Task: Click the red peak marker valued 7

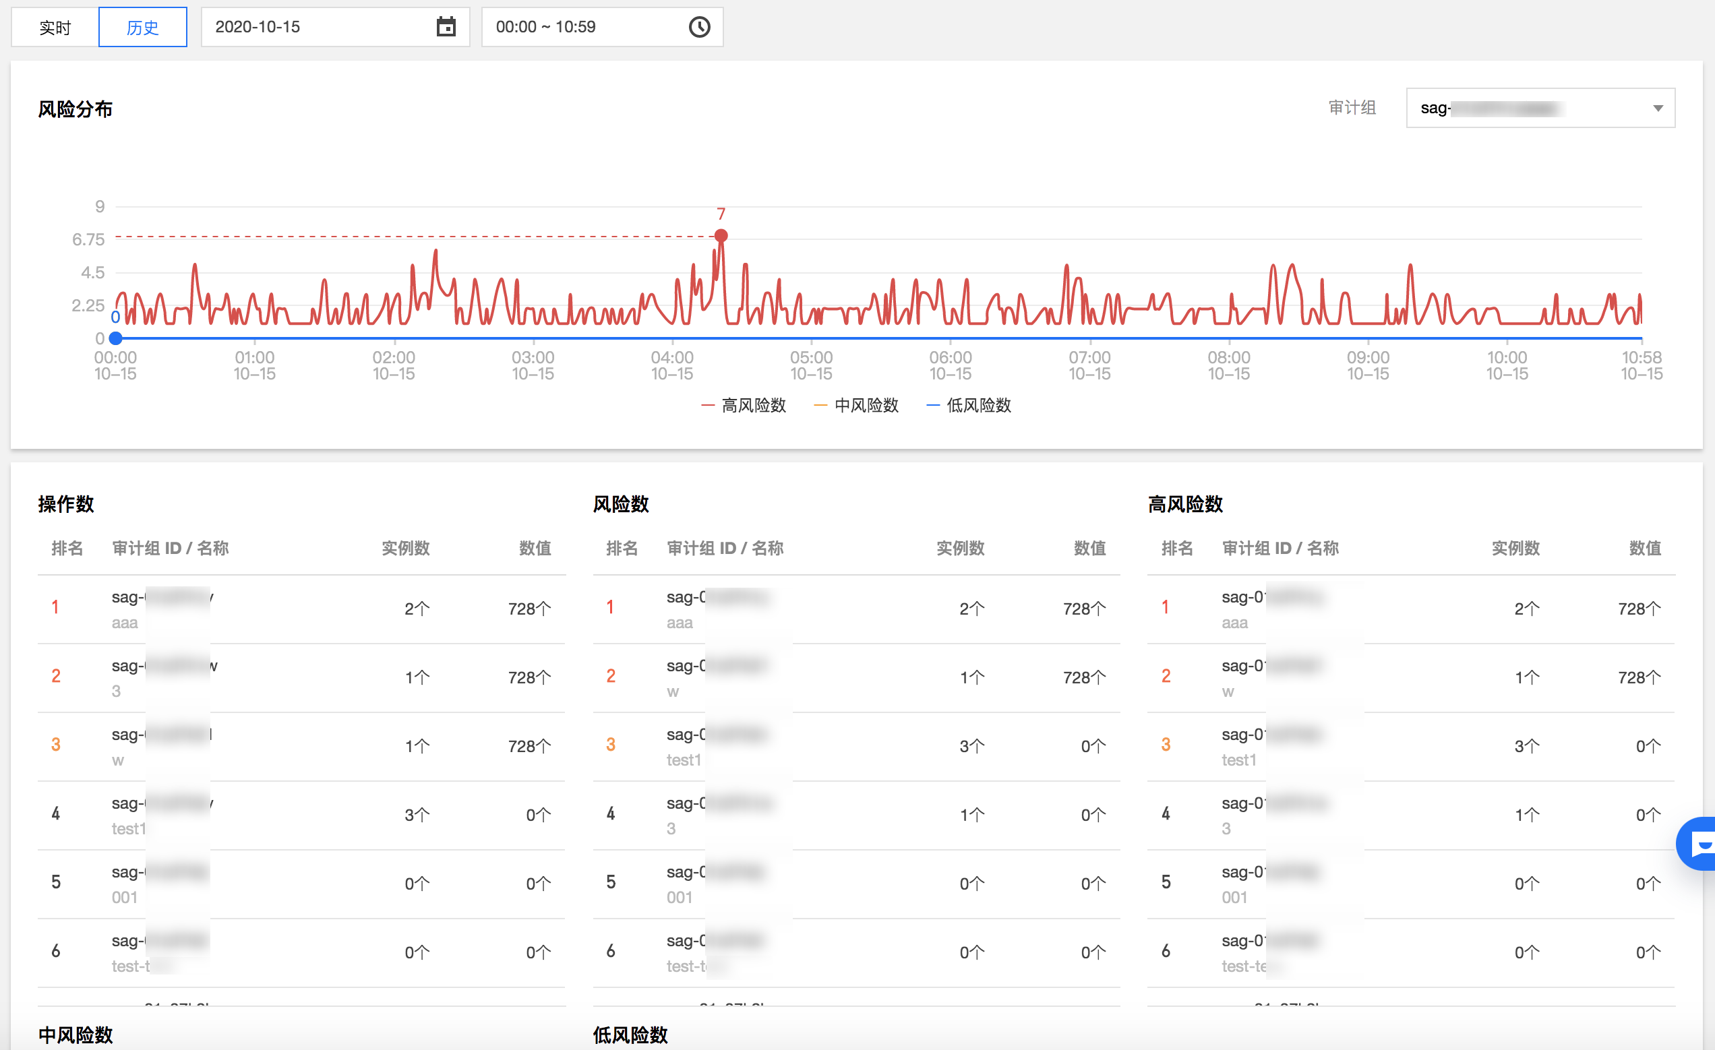Action: (721, 235)
